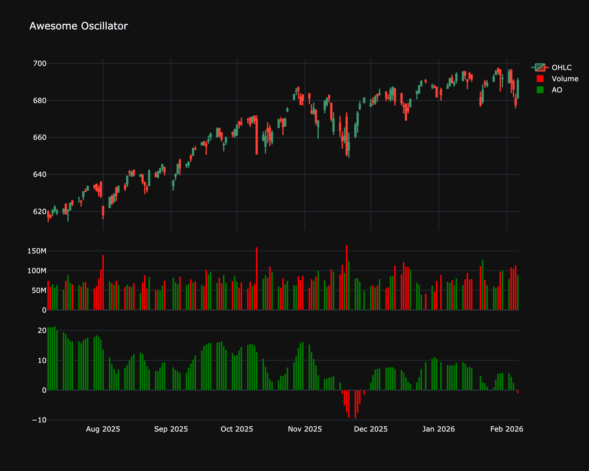This screenshot has height=471, width=589.
Task: Select the highest candlestick near February 2026
Action: [x=498, y=71]
